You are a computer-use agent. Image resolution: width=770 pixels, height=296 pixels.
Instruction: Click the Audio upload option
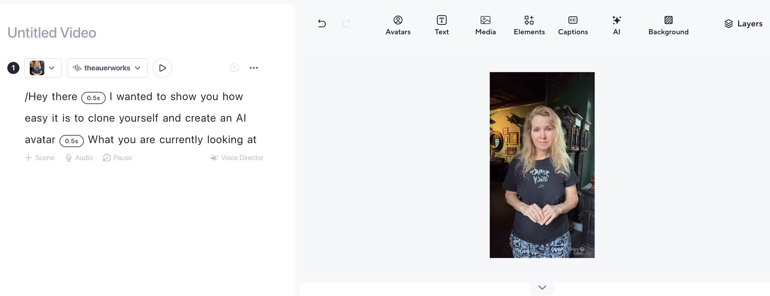coord(79,158)
